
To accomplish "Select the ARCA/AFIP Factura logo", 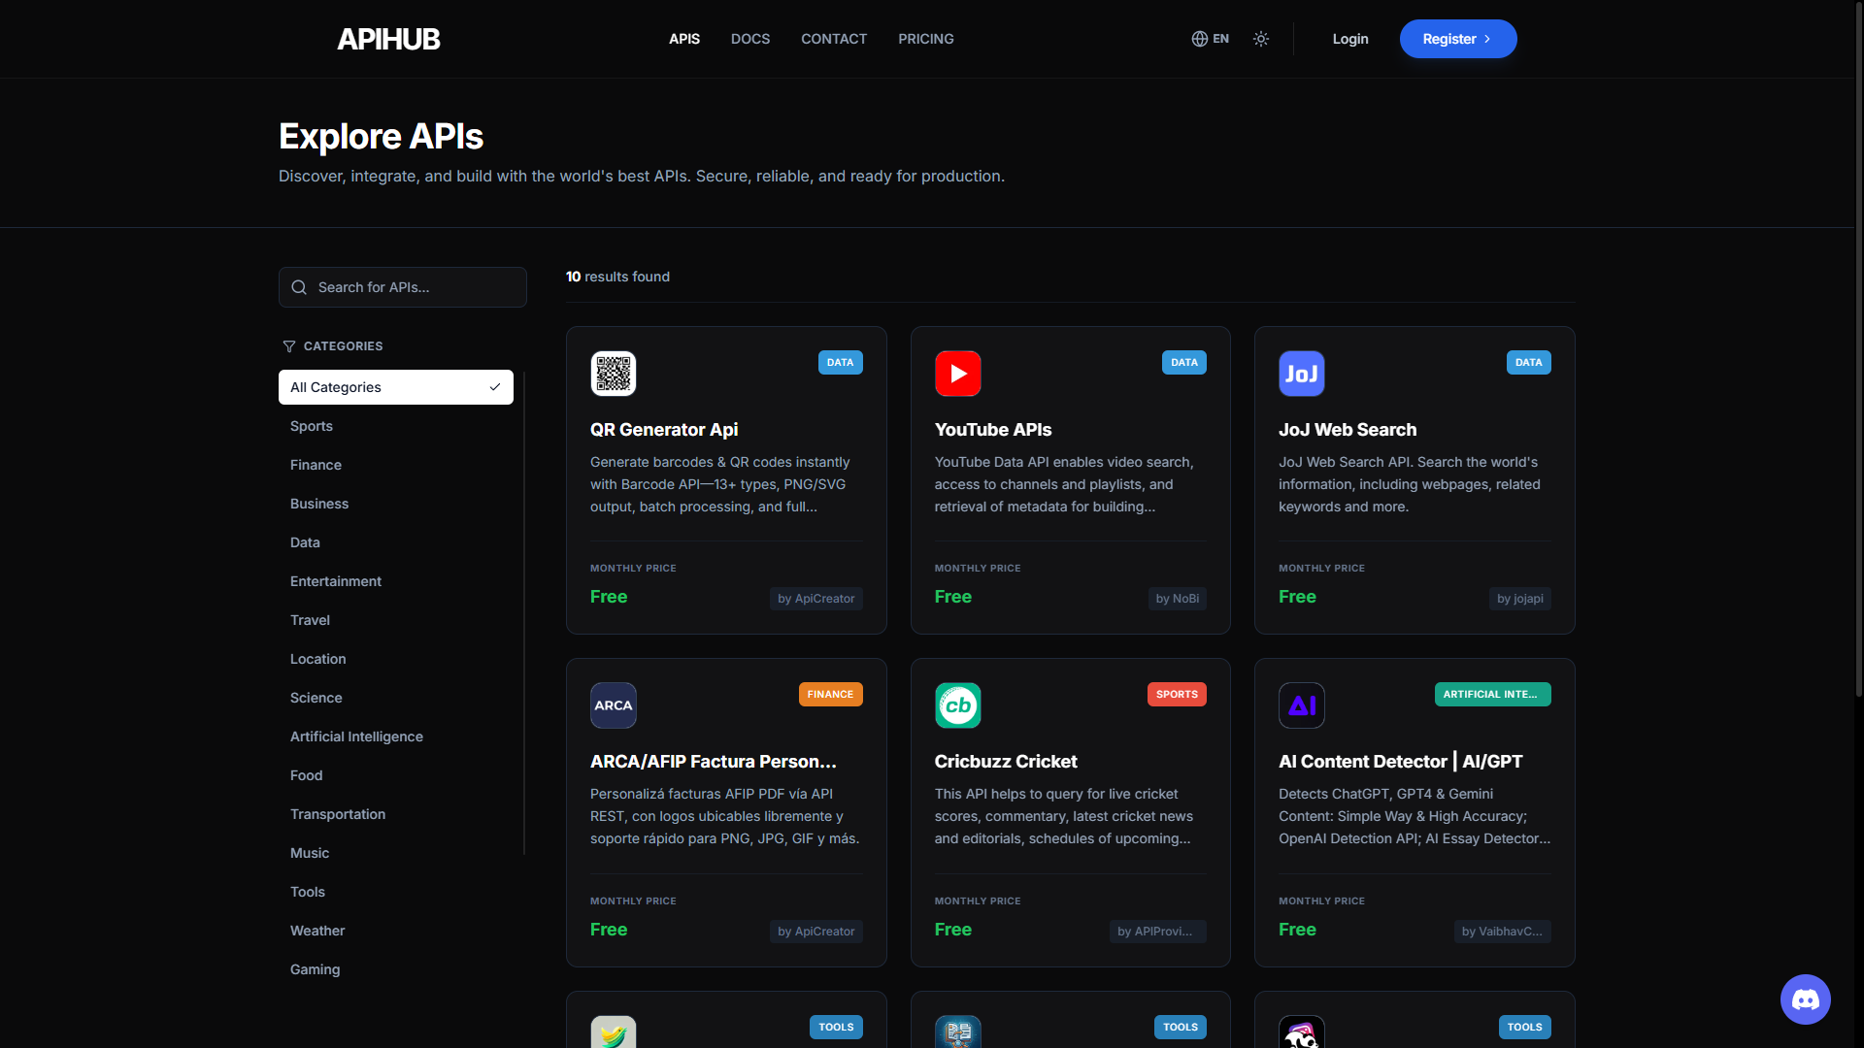I will [613, 705].
